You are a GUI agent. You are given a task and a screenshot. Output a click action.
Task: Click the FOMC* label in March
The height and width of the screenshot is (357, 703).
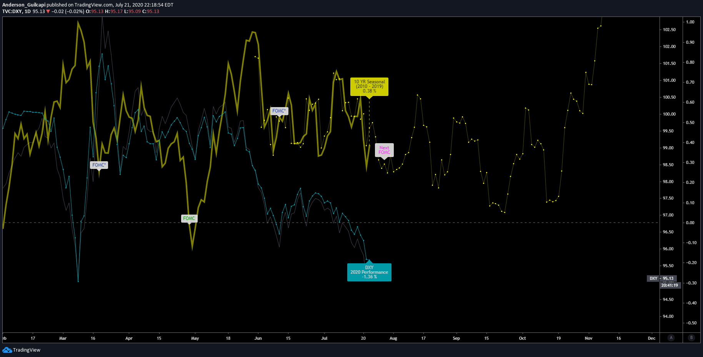pyautogui.click(x=99, y=165)
